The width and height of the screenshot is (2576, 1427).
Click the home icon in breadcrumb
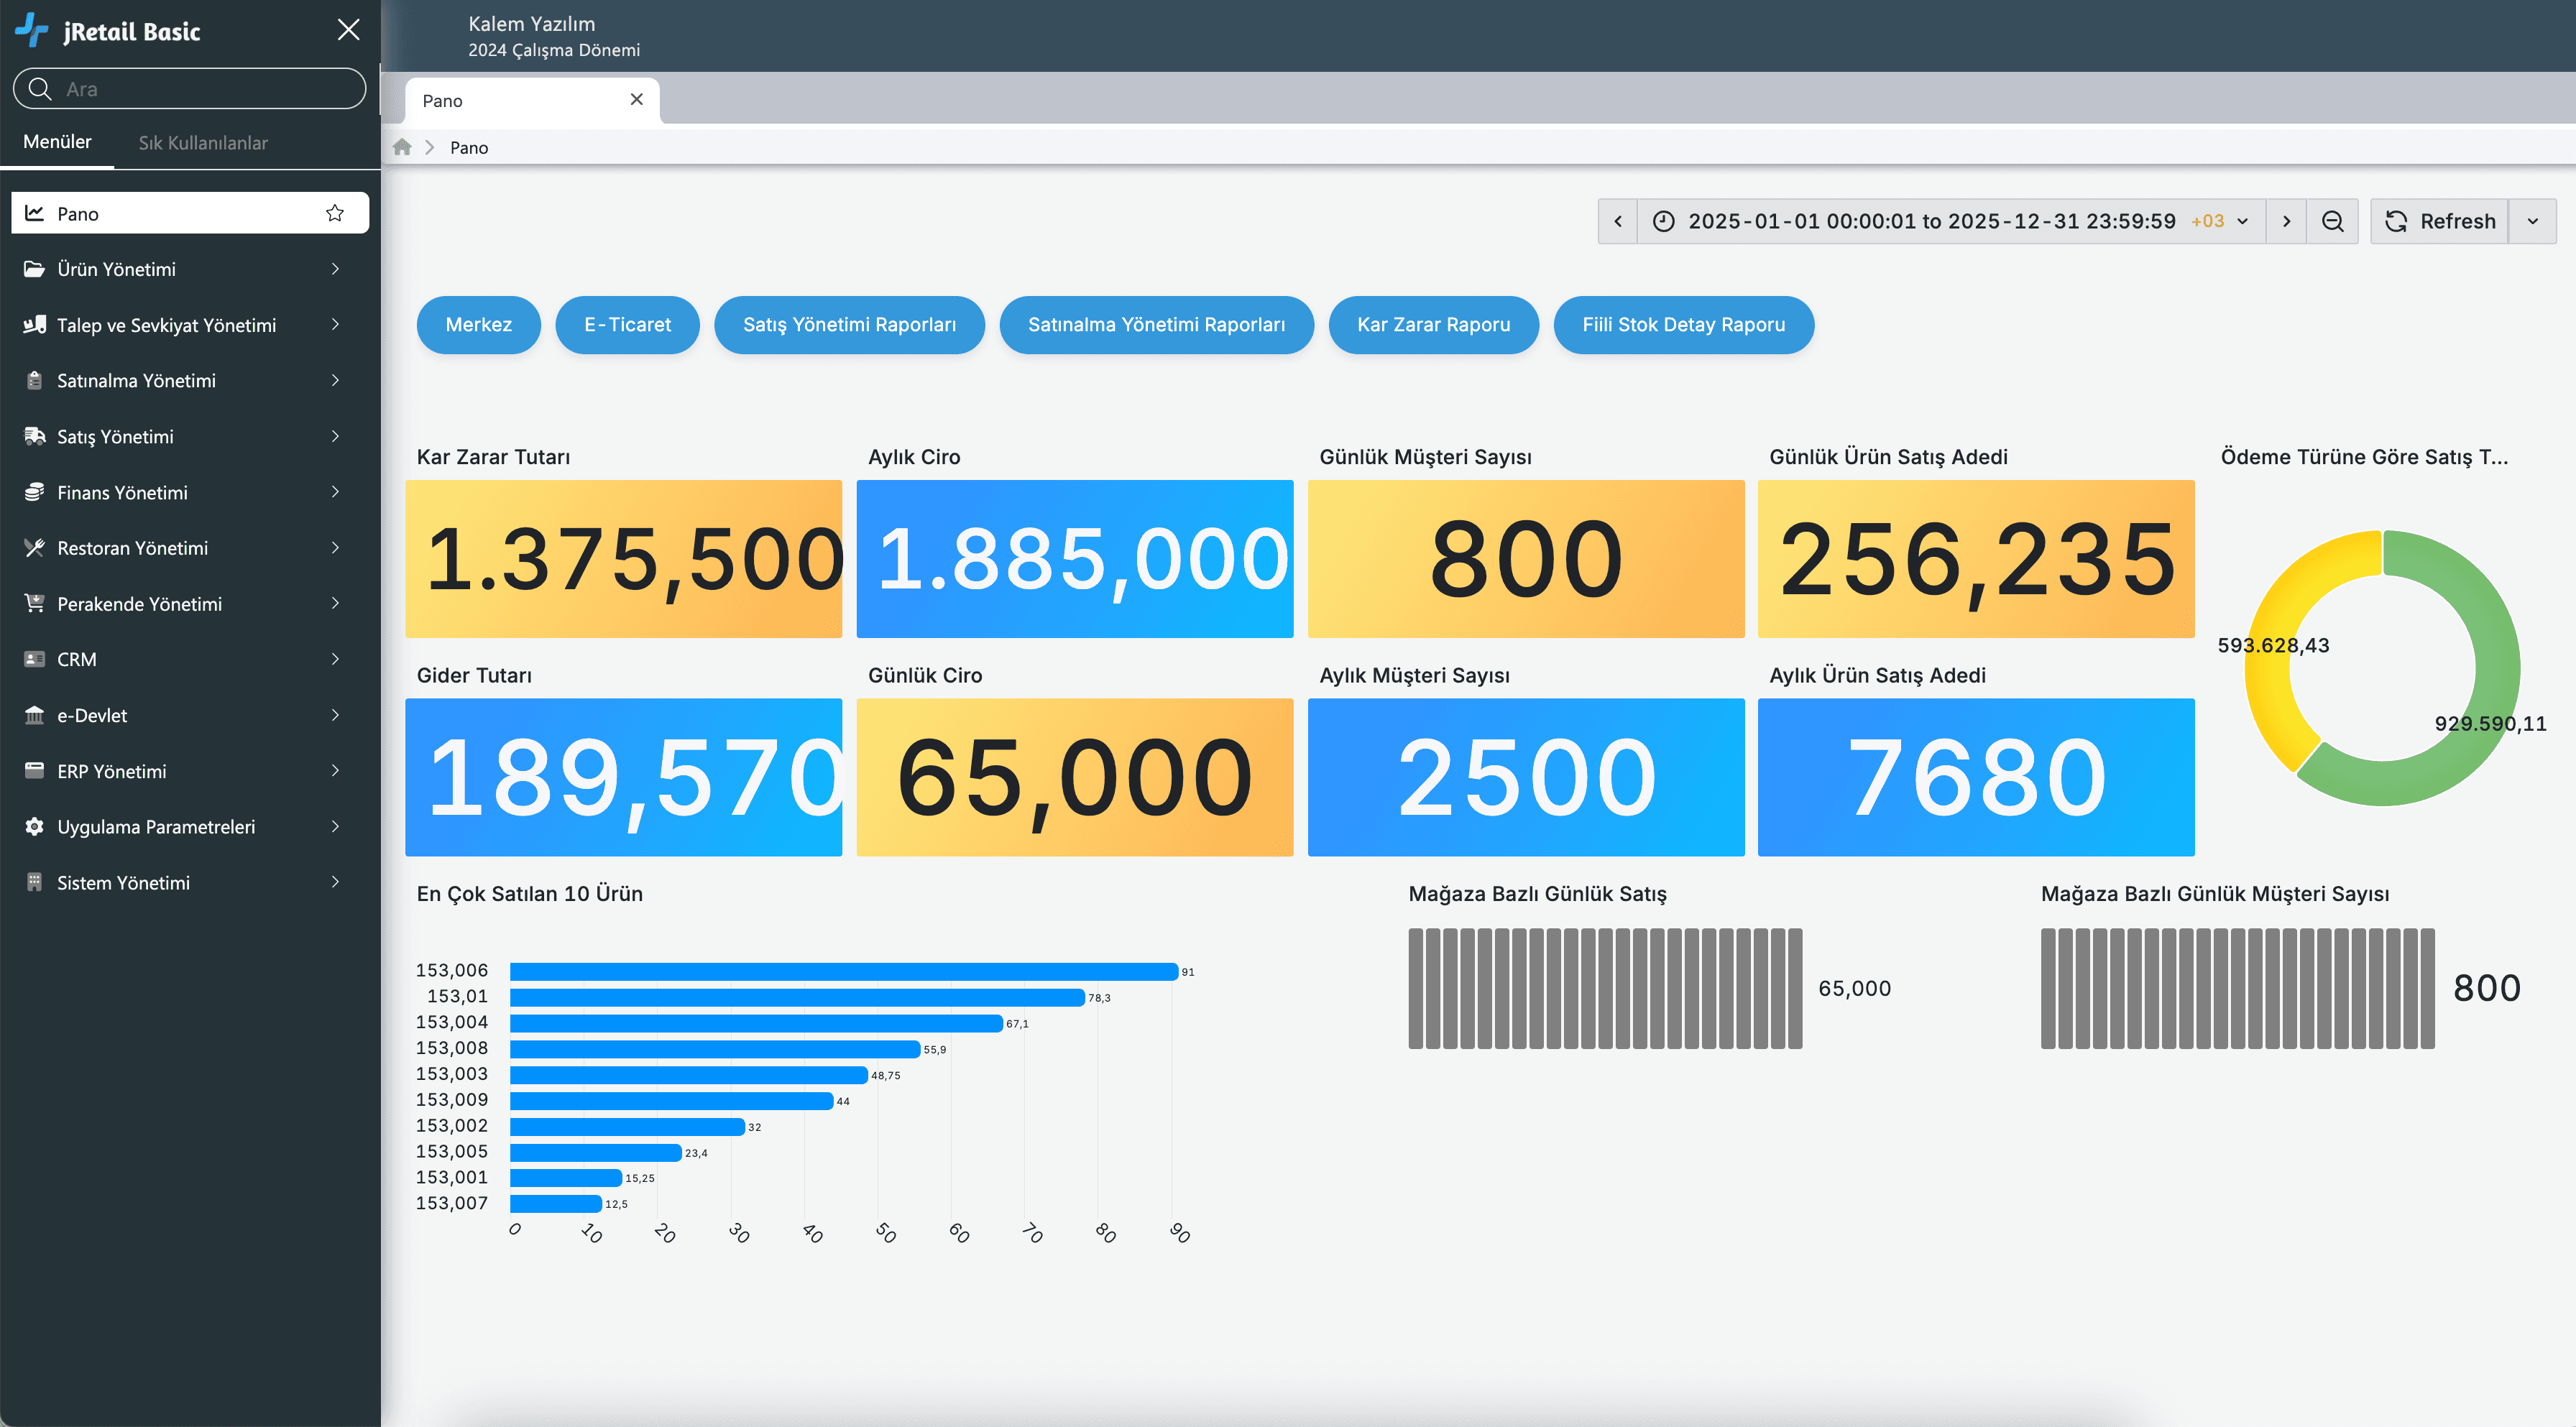402,147
